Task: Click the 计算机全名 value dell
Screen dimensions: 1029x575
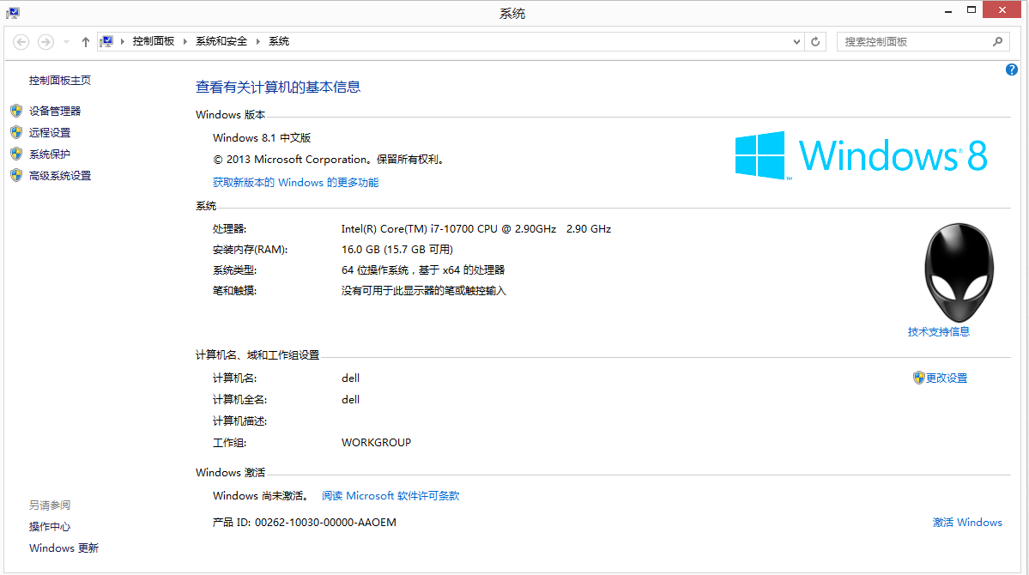Action: 350,400
